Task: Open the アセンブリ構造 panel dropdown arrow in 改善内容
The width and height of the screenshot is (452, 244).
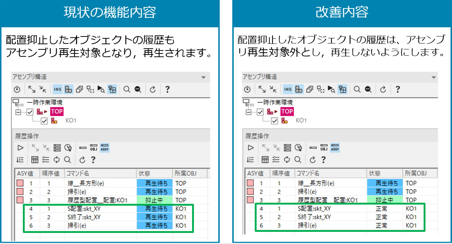Action: click(433, 77)
